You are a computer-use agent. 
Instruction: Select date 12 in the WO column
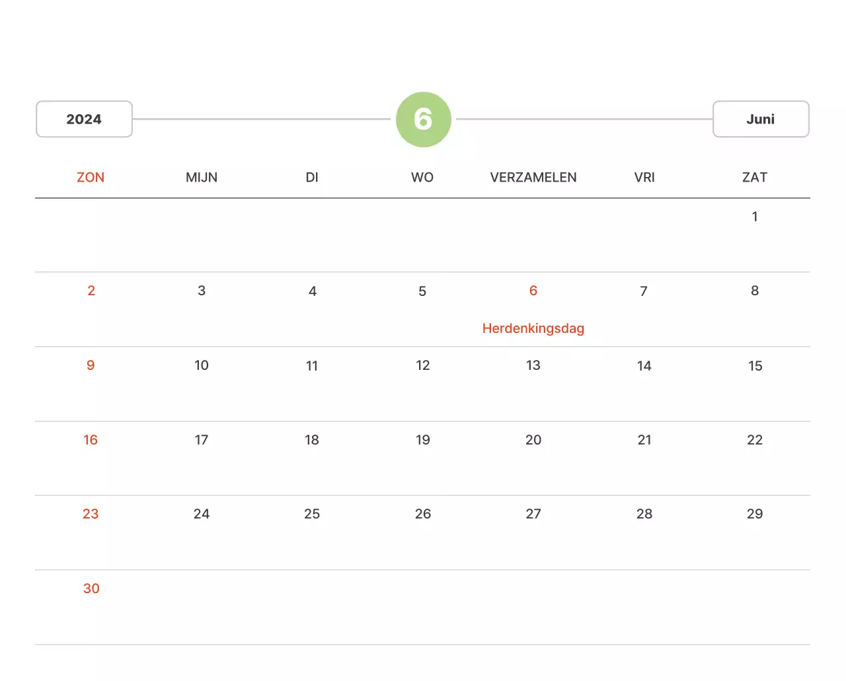pyautogui.click(x=422, y=365)
